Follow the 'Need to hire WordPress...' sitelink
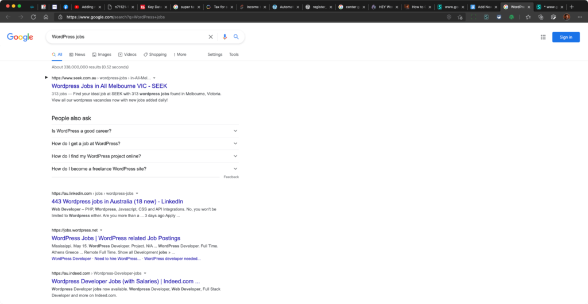 pos(117,259)
